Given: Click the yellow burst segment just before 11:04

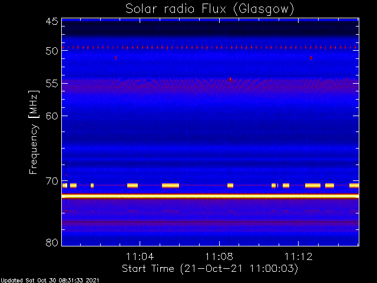Looking at the screenshot, I should pyautogui.click(x=133, y=185).
